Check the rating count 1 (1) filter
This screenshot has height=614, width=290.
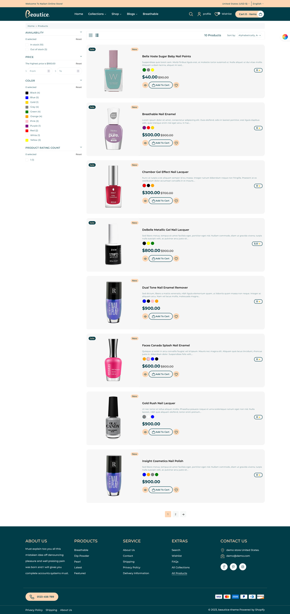(27, 160)
